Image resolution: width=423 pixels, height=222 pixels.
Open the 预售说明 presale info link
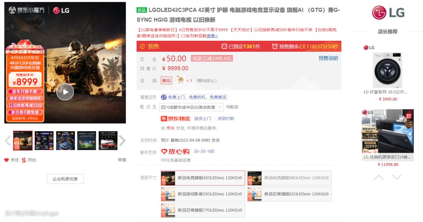328,58
